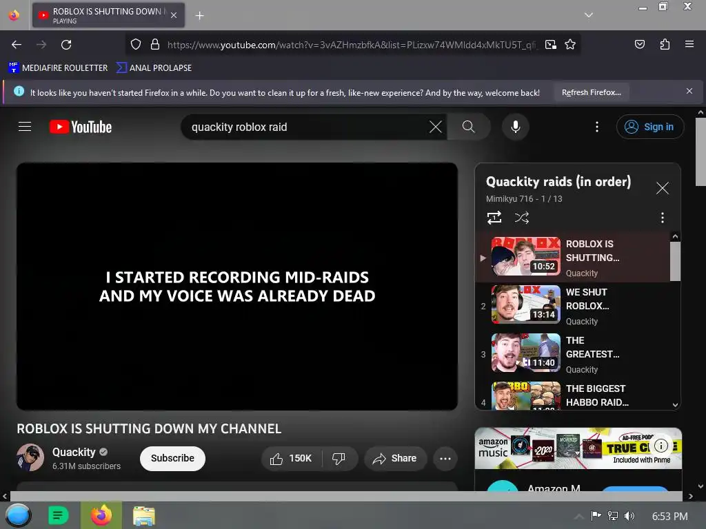The image size is (706, 529).
Task: Open Quackity channel avatar
Action: coord(30,457)
